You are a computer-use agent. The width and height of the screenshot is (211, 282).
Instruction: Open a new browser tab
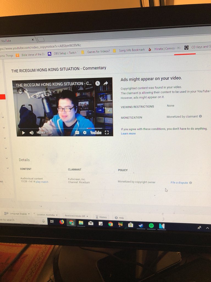point(41,39)
